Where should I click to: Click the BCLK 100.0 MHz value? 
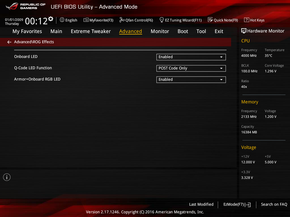(249, 71)
